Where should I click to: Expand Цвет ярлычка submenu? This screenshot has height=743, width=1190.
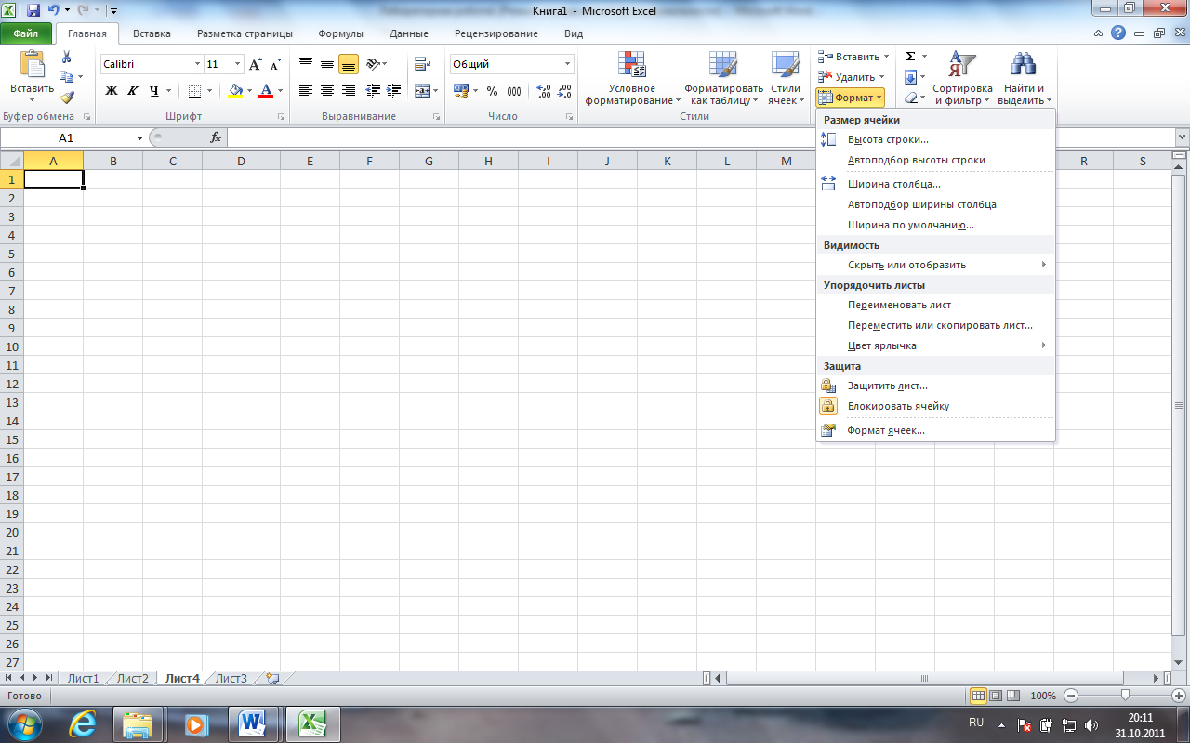(x=935, y=345)
